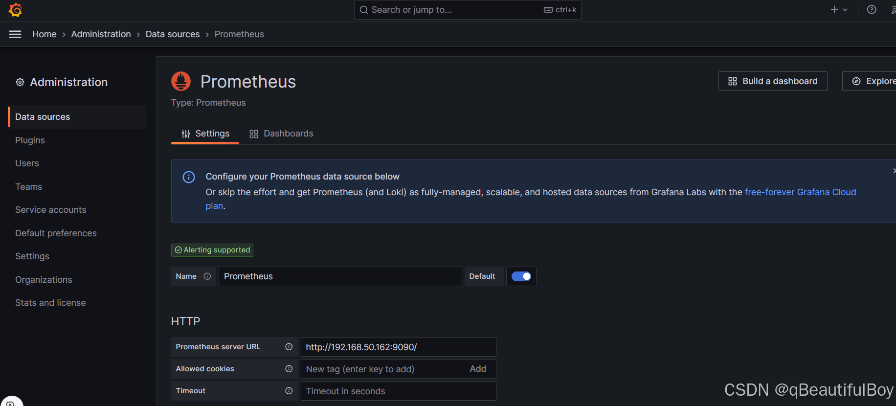Go to Home in breadcrumb
Viewport: 896px width, 406px height.
point(45,34)
